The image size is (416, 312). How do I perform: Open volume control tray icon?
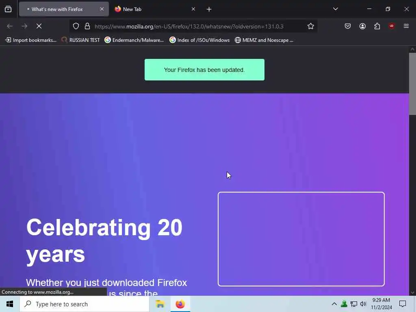(x=363, y=304)
